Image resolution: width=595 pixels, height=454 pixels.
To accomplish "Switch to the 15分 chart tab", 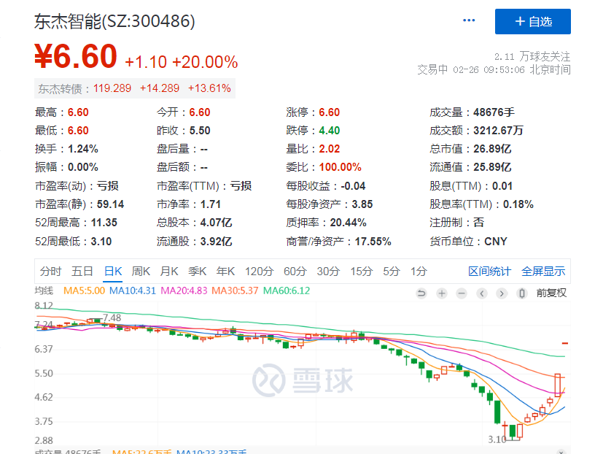I will 361,272.
